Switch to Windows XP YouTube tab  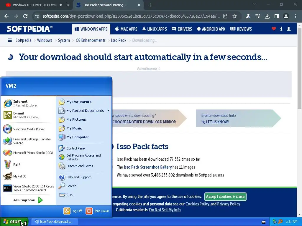tap(34, 5)
